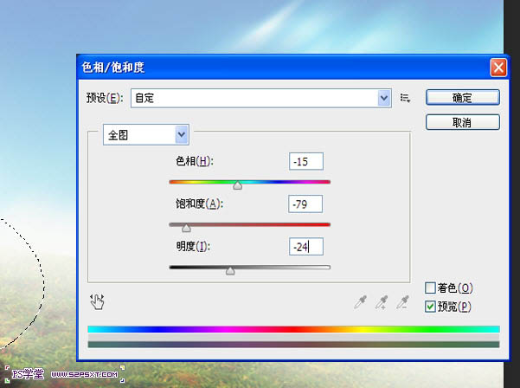Select the plain eyedropper tool
The image size is (520, 388).
click(361, 302)
